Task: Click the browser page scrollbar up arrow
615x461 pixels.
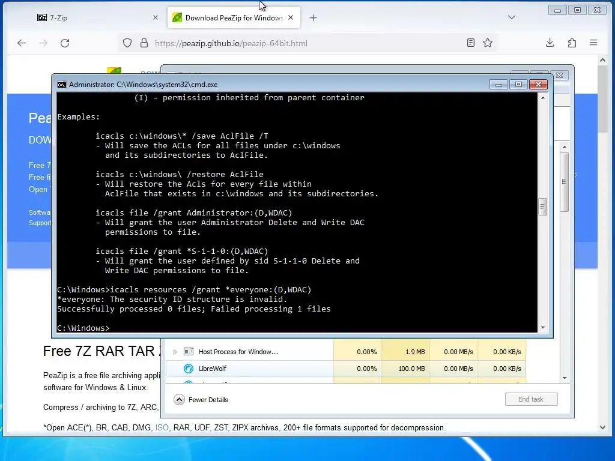Action: pyautogui.click(x=602, y=60)
